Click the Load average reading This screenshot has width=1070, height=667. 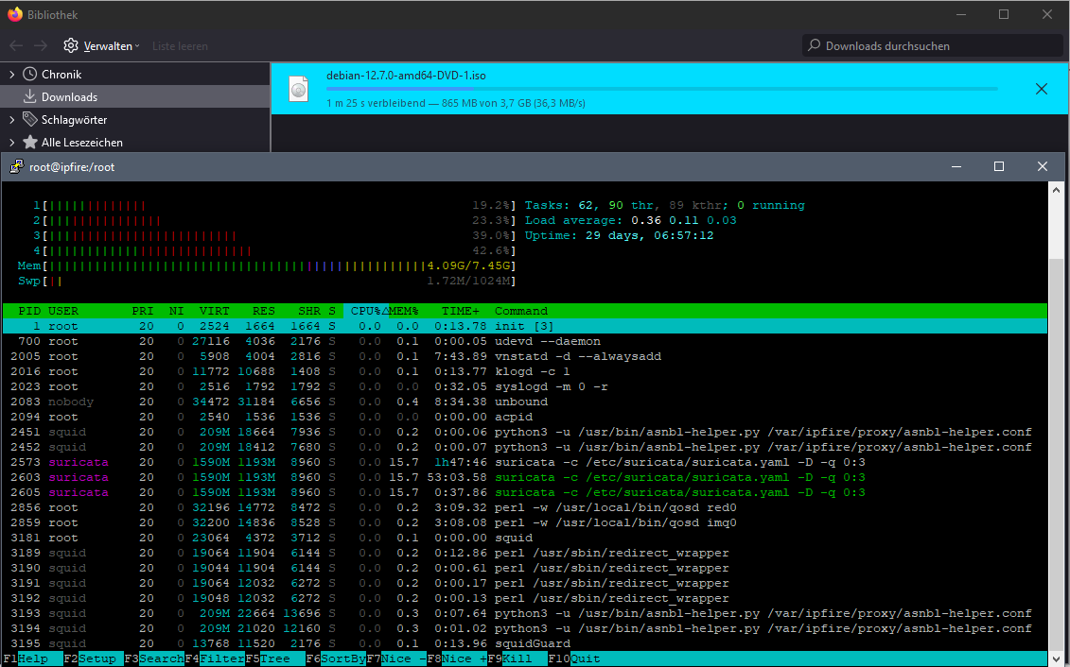point(630,220)
